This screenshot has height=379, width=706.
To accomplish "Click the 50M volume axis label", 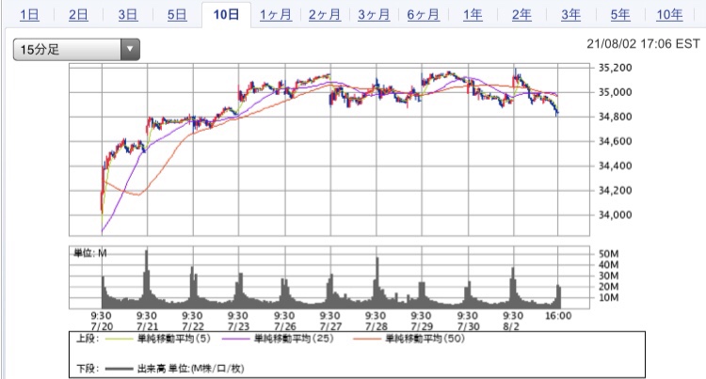I will (609, 254).
